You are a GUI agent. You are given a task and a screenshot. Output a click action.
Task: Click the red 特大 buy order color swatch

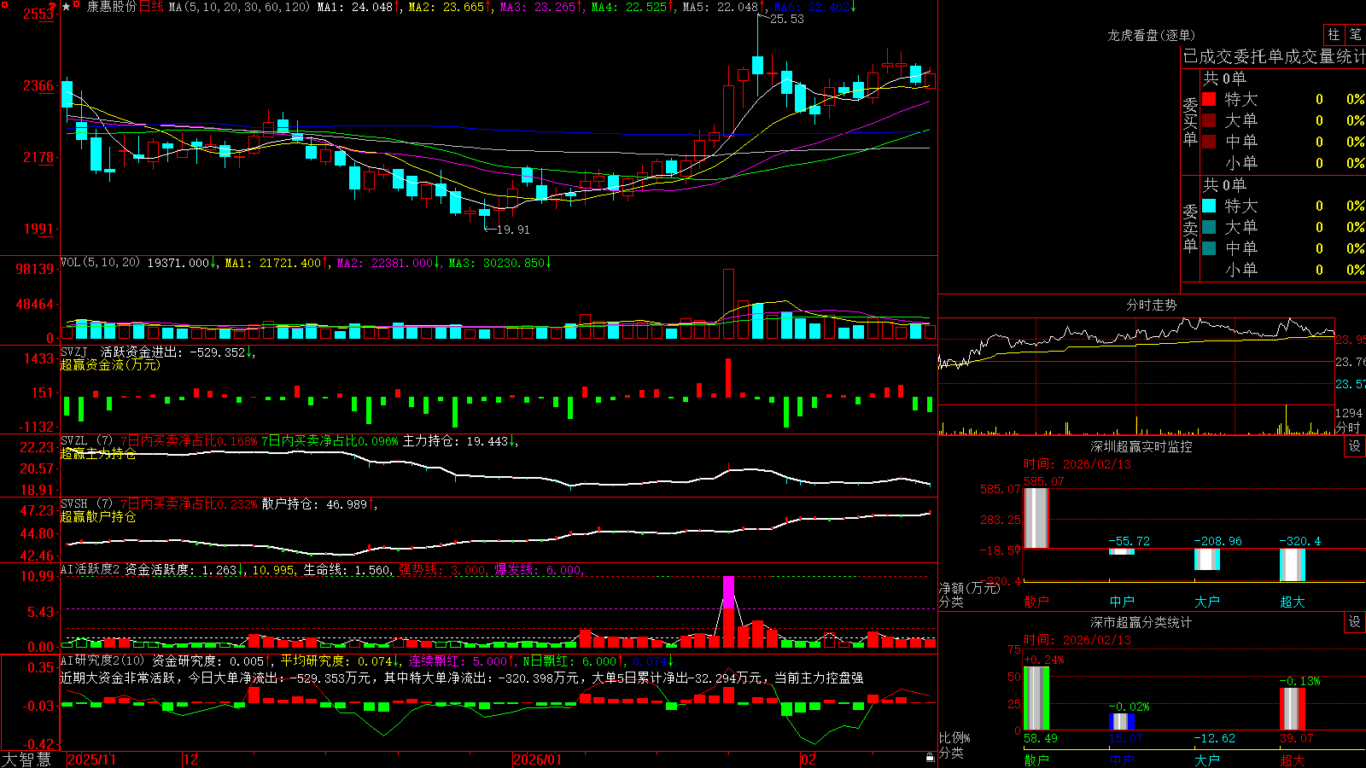(1209, 99)
